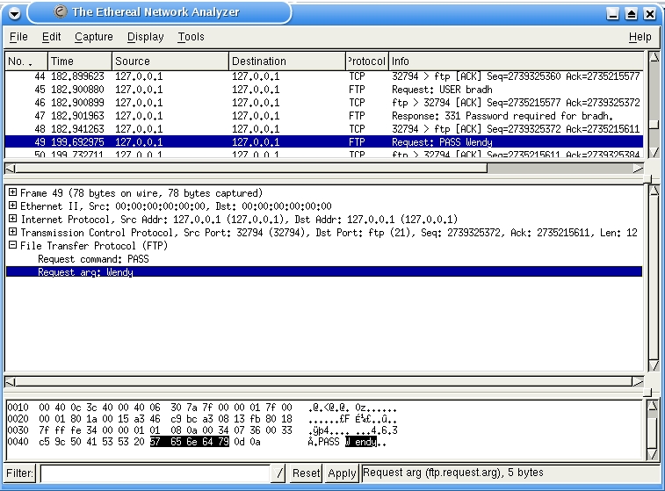The image size is (665, 491).
Task: Open the File menu
Action: click(x=18, y=37)
